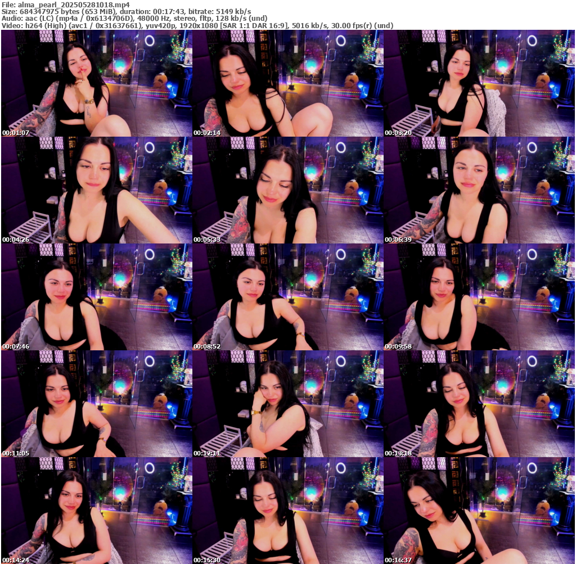The image size is (576, 564).
Task: Click the Audio codec info line
Action: [134, 19]
